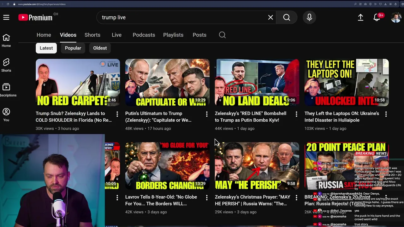Open the Posts tab
Viewport: 404px width, 227px height.
click(x=199, y=35)
